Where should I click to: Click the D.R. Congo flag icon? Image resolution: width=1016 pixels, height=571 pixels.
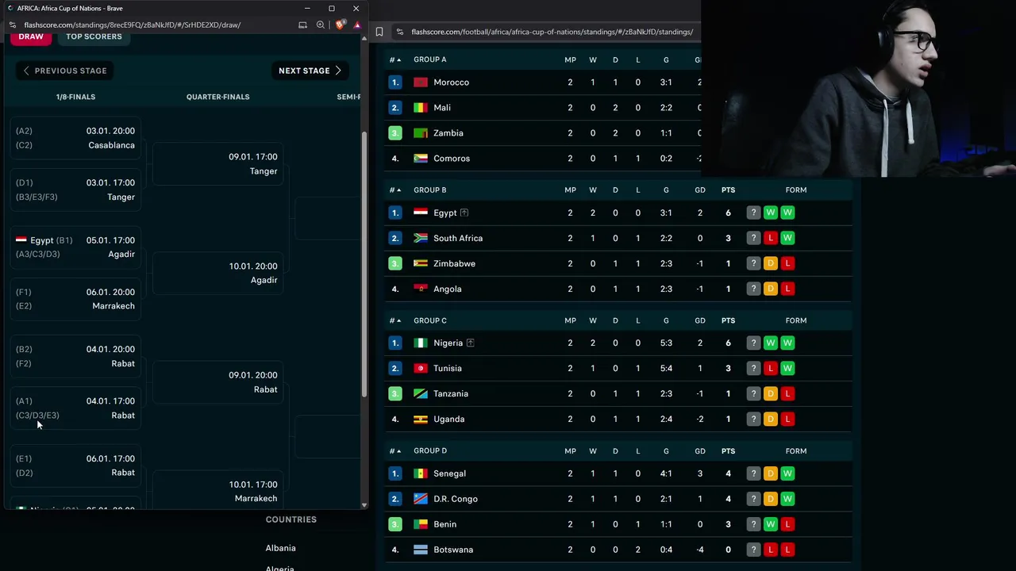pos(421,499)
